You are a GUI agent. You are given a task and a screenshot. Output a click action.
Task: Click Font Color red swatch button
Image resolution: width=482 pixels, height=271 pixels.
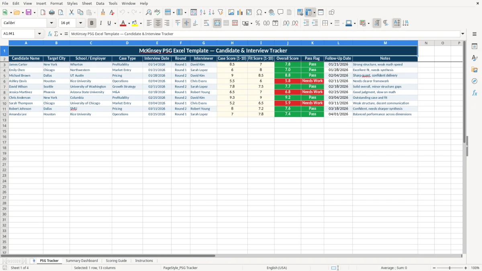(x=123, y=23)
